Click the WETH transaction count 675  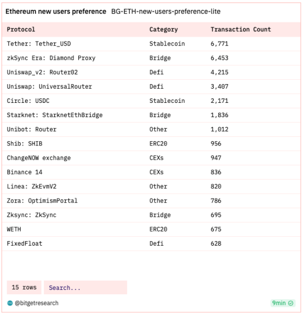point(216,229)
